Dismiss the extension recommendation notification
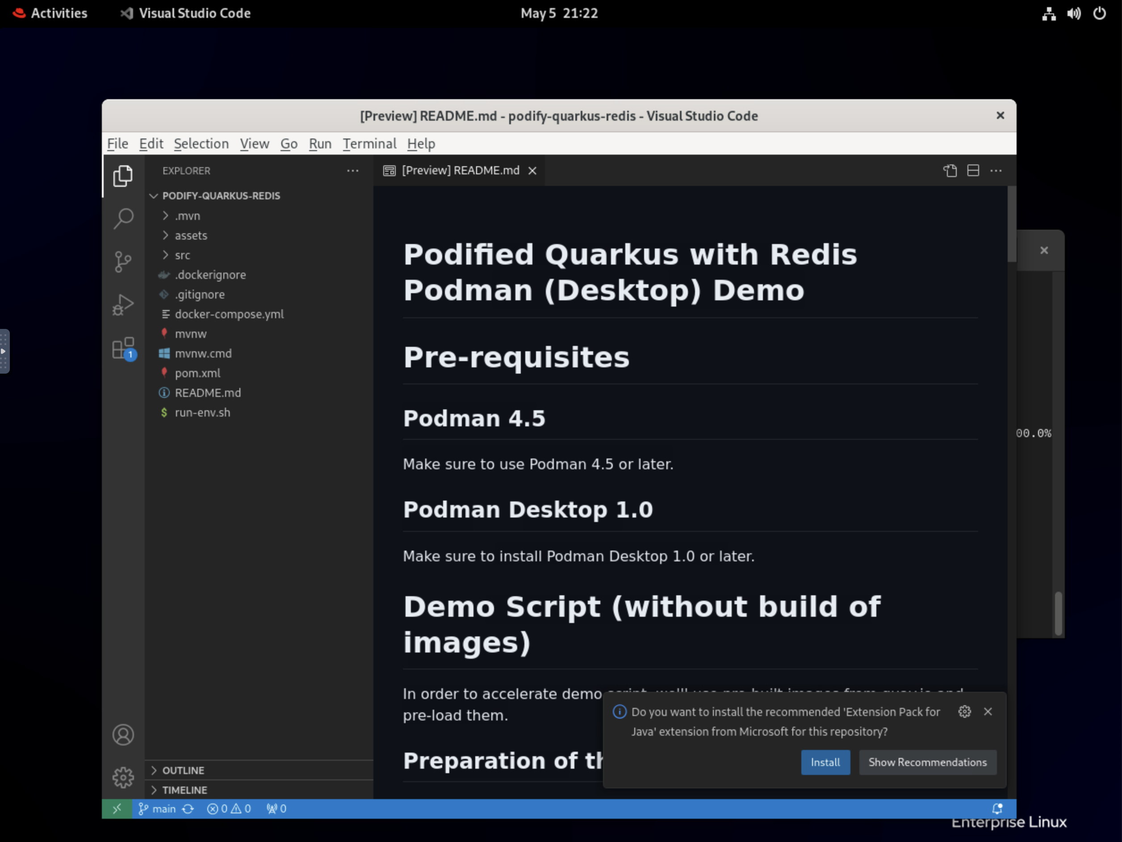The width and height of the screenshot is (1122, 842). 988,711
